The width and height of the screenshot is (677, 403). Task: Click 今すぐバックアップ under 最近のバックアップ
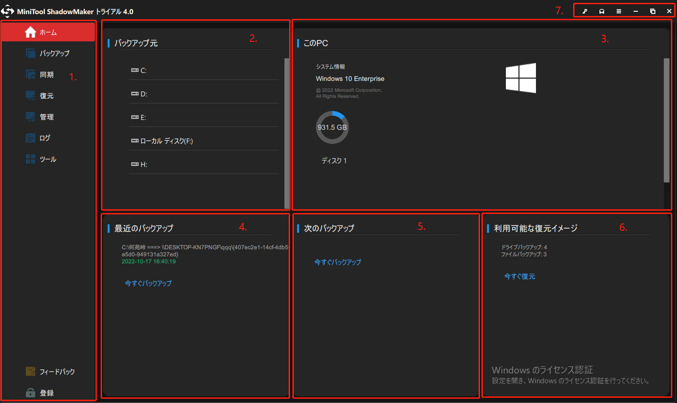(x=147, y=283)
